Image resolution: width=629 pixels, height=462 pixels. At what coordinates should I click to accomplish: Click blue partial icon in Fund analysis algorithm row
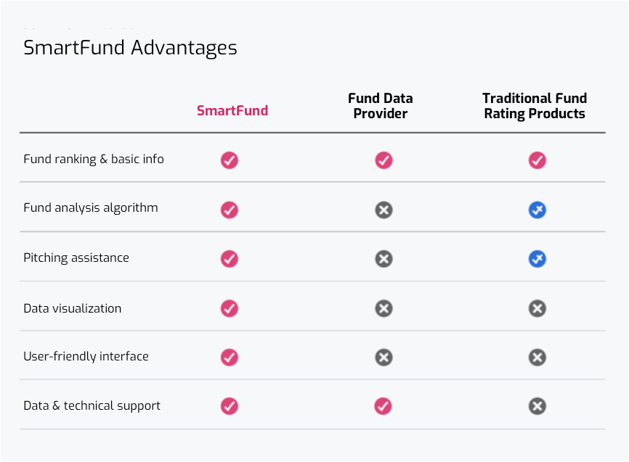(x=537, y=210)
